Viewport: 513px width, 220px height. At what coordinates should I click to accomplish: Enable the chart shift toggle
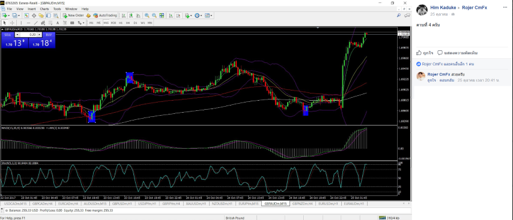pos(178,16)
